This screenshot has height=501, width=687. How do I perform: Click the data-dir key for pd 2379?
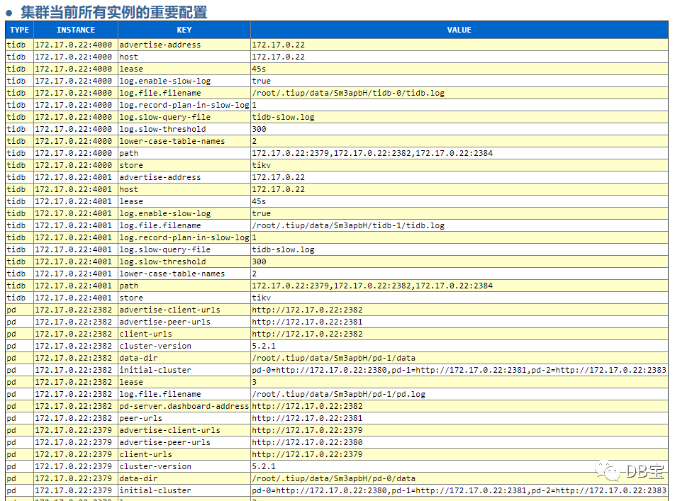[138, 478]
